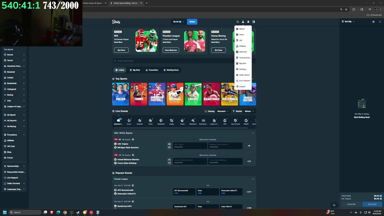
Task: Close the Bet Slip panel
Action: click(x=380, y=22)
